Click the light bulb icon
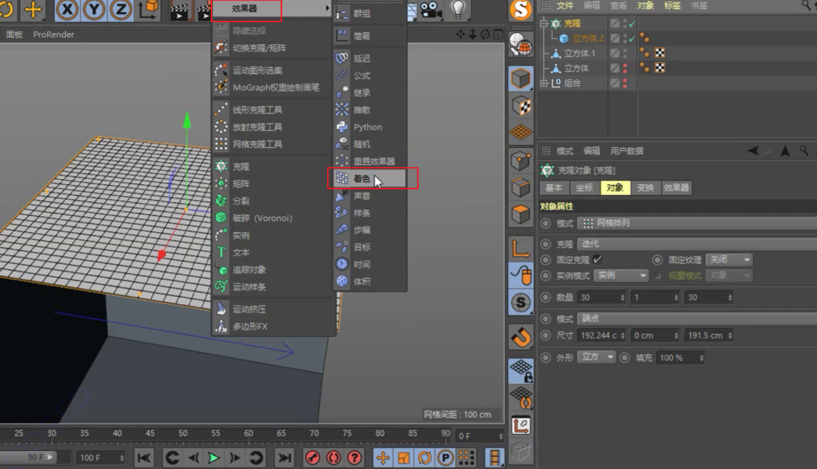This screenshot has width=817, height=469. click(458, 9)
